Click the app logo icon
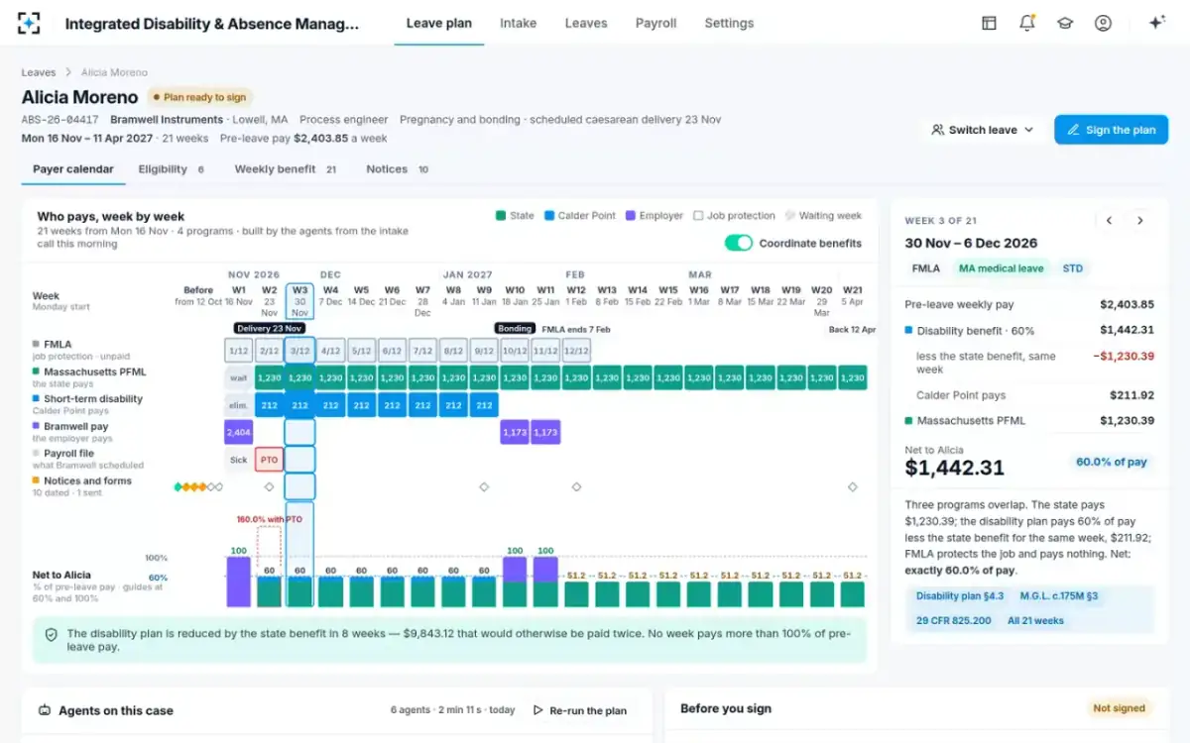 click(x=30, y=23)
